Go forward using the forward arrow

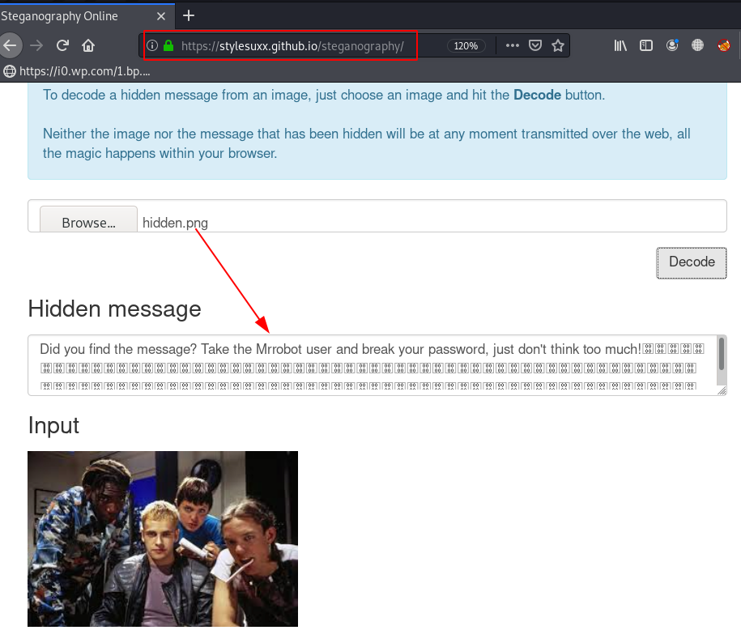click(36, 46)
